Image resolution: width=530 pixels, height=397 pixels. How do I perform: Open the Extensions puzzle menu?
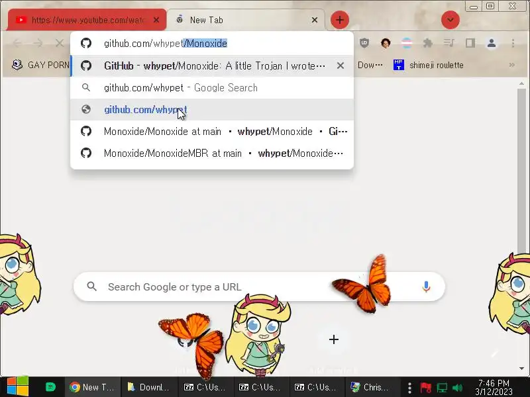pos(427,43)
